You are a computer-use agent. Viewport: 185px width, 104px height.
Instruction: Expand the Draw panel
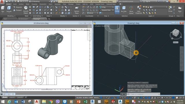pos(49,16)
